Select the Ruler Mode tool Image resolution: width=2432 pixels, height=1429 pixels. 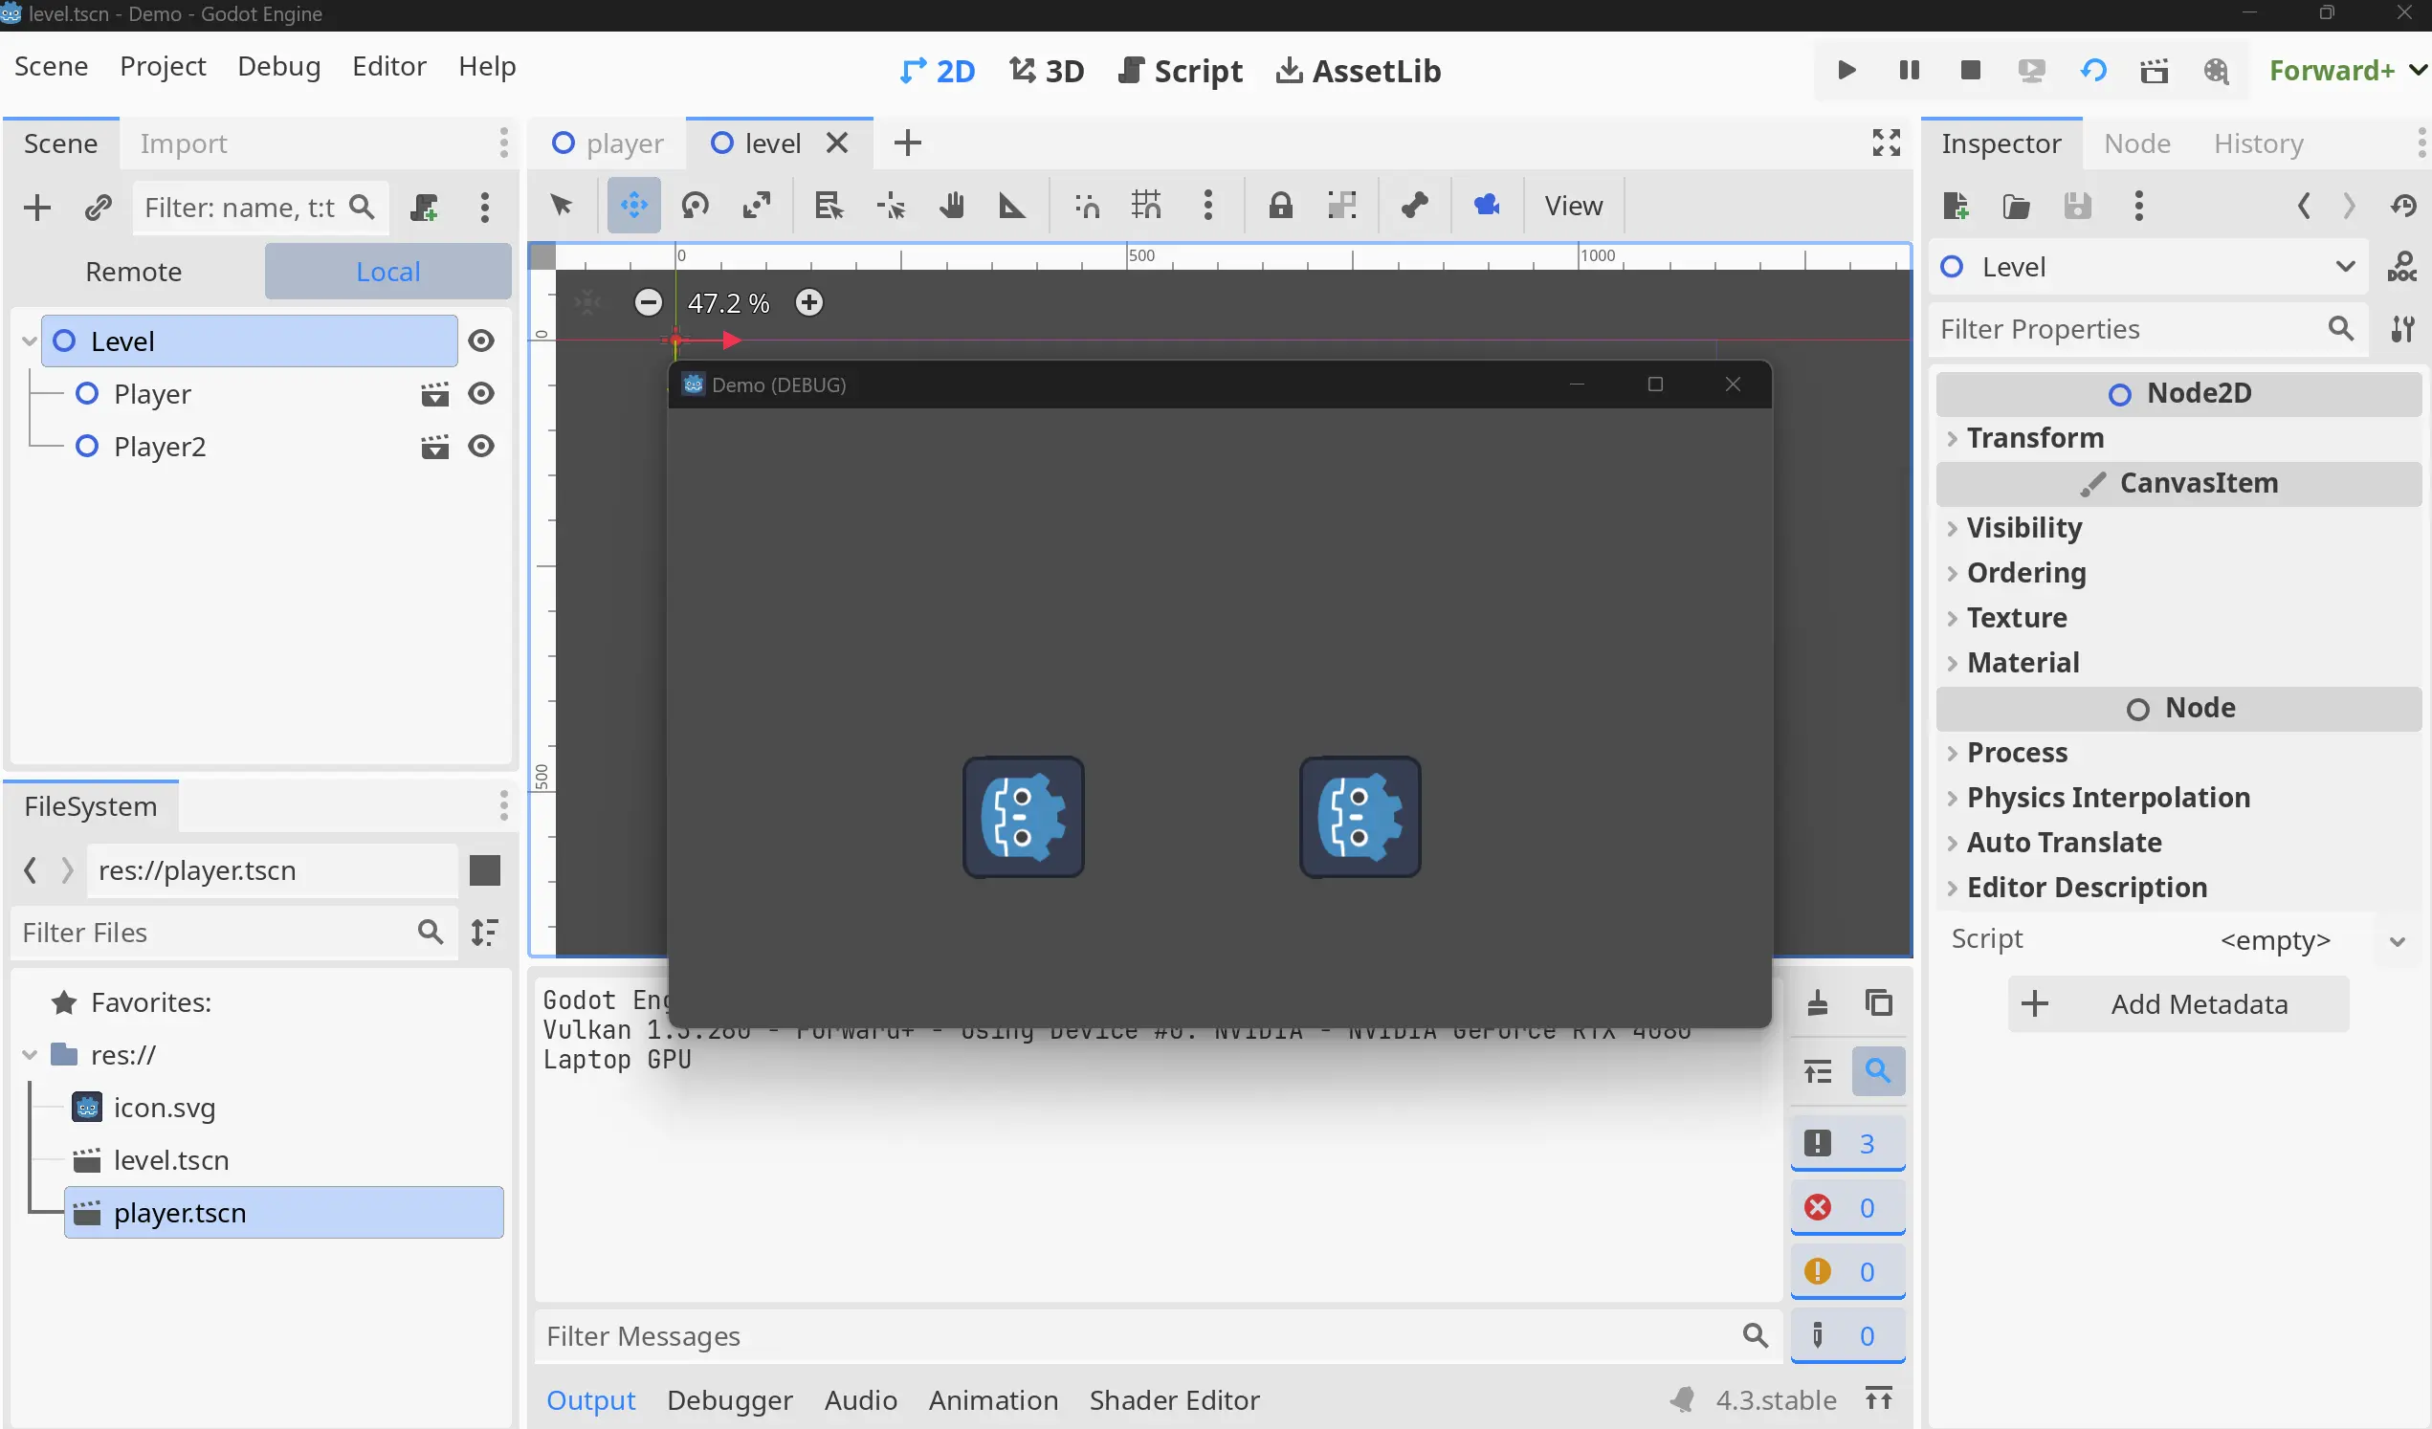[x=1011, y=206]
